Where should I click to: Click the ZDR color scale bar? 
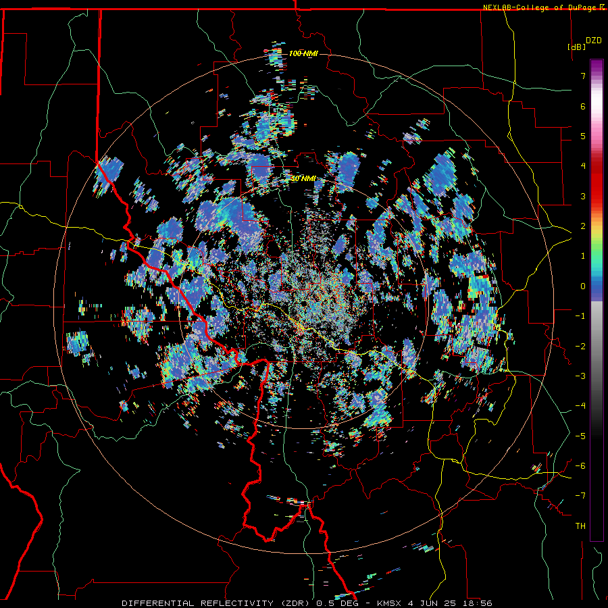pos(597,300)
